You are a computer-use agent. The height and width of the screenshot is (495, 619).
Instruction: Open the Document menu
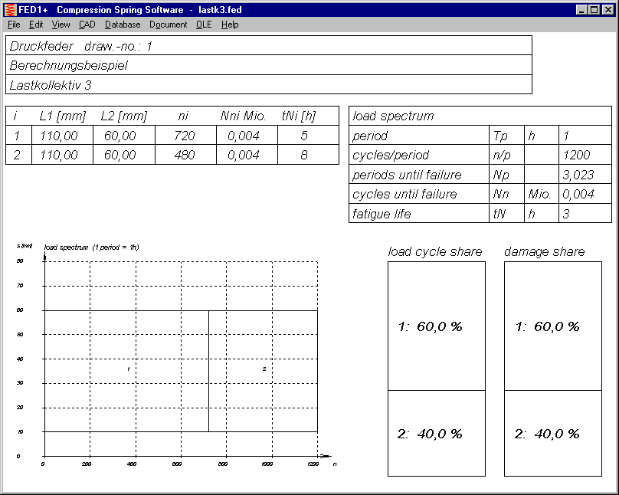(168, 25)
